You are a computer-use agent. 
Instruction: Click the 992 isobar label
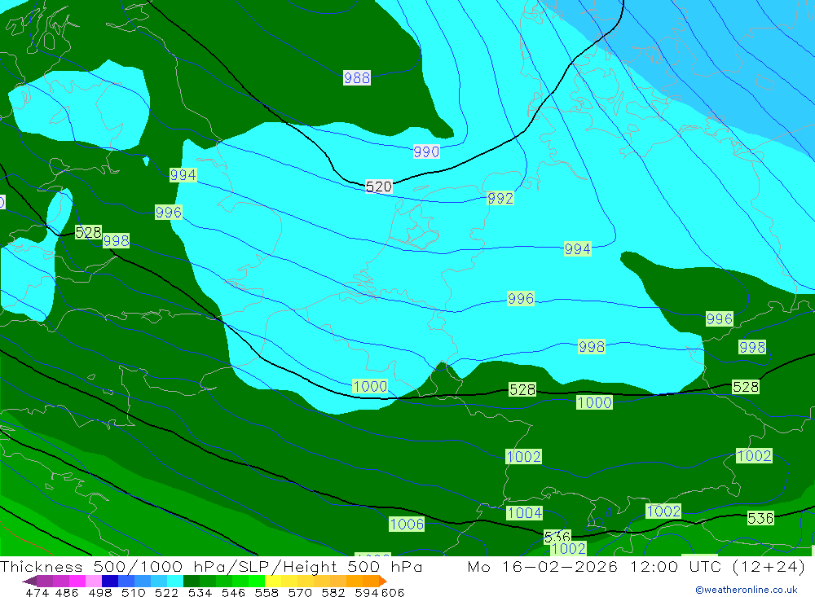point(500,198)
